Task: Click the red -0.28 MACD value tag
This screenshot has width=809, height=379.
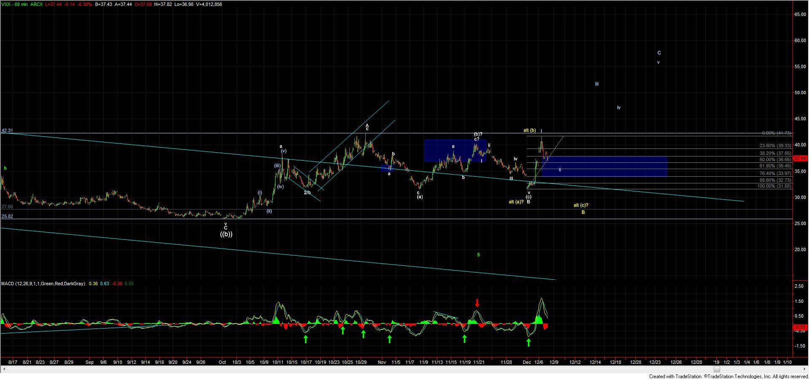Action: click(x=800, y=327)
